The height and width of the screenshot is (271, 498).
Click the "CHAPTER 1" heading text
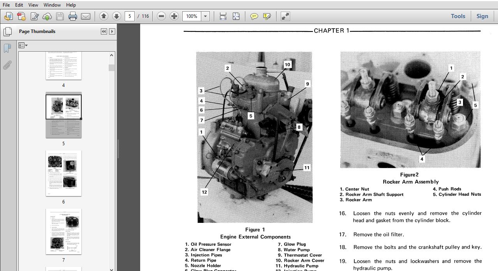(332, 31)
